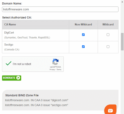The height and width of the screenshot is (114, 124).
Task: Open reCAPTCHA Terms link
Action: tap(59, 69)
